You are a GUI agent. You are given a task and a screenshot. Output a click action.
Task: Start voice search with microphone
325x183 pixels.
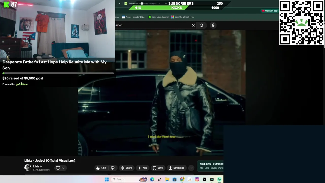point(213,25)
